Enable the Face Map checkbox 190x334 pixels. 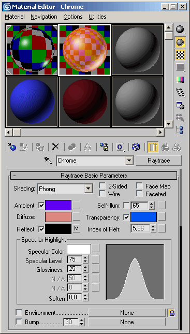[139, 186]
